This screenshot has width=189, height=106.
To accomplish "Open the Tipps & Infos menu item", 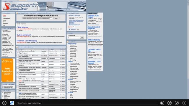I will 6,19.
